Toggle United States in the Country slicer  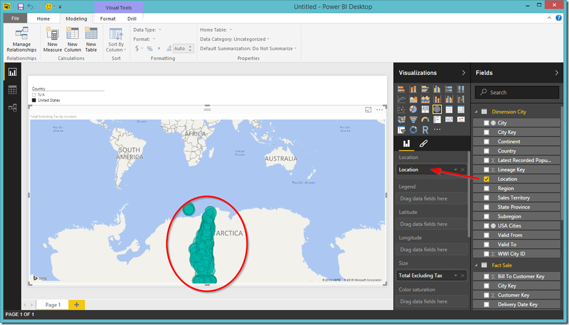coord(34,100)
